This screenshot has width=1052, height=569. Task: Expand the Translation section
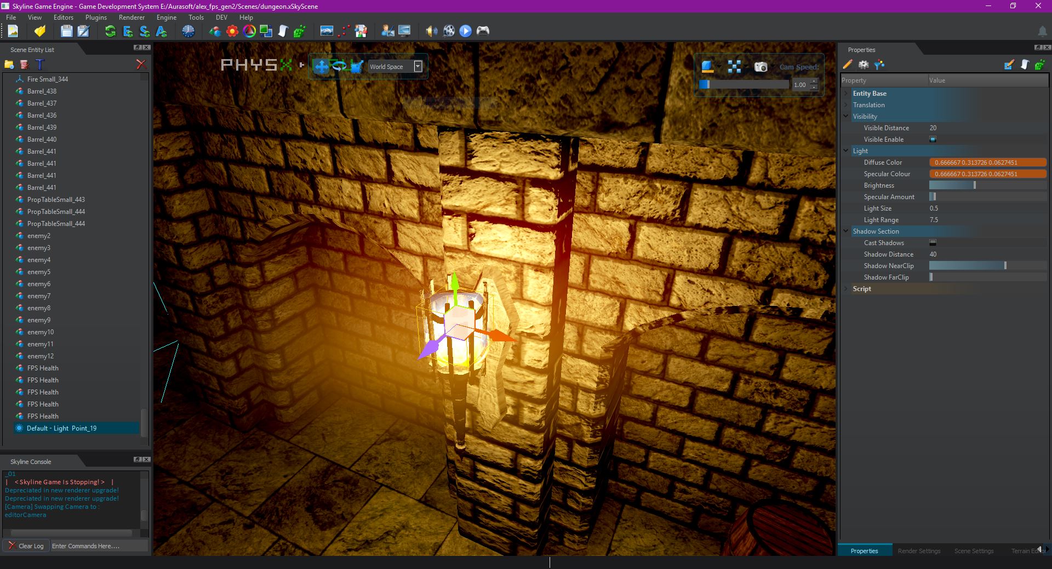pos(846,105)
